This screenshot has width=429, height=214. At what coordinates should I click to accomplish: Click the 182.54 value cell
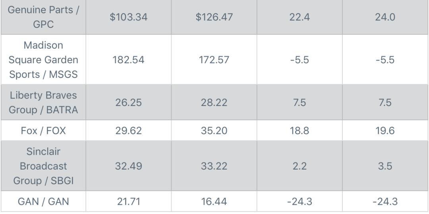(x=129, y=60)
